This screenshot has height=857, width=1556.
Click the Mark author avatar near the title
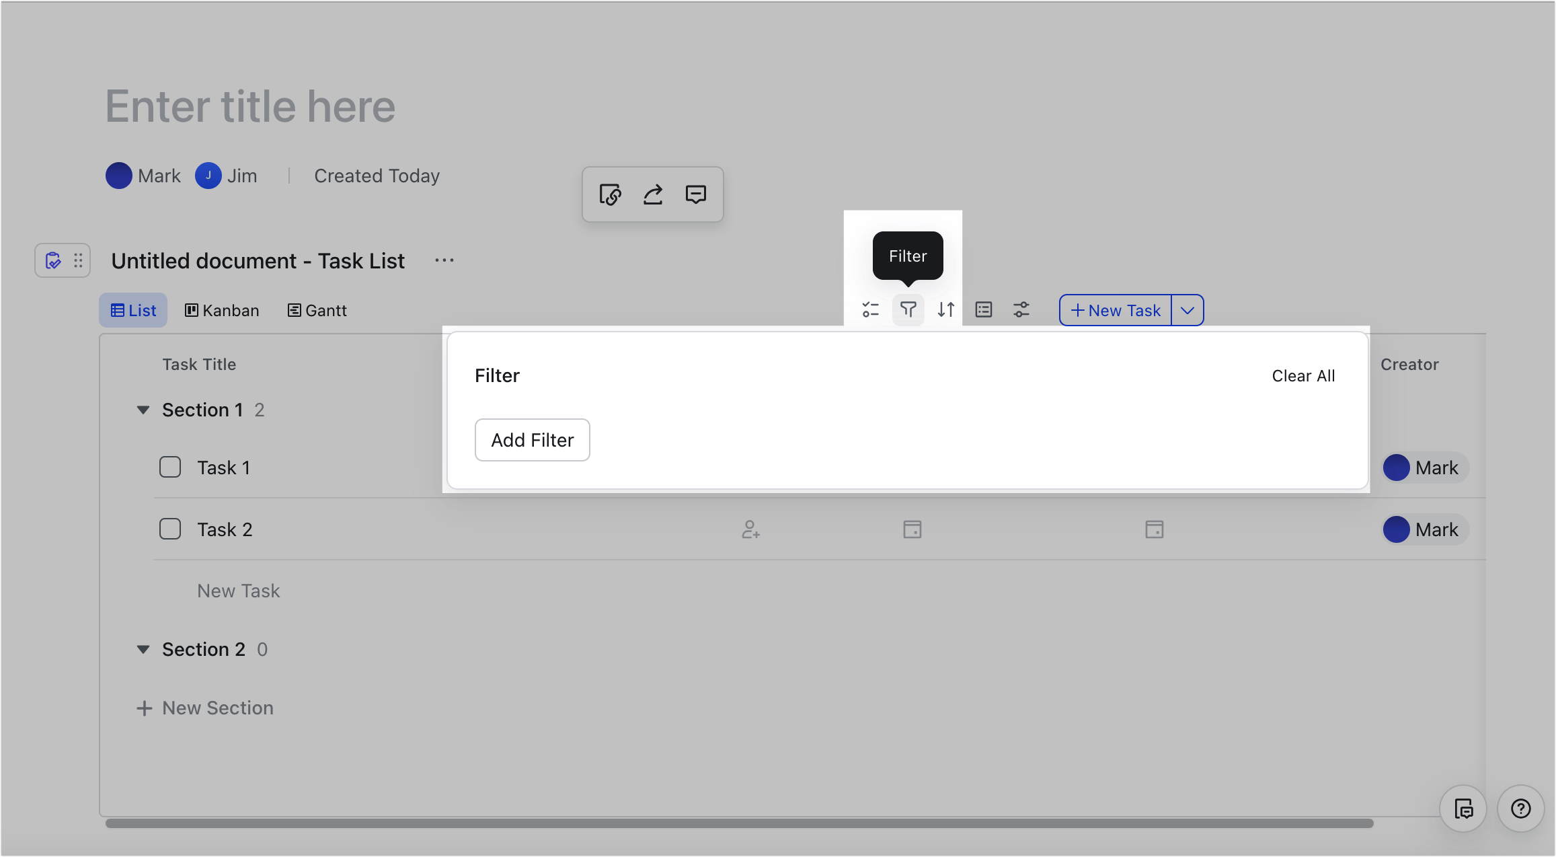pos(118,176)
